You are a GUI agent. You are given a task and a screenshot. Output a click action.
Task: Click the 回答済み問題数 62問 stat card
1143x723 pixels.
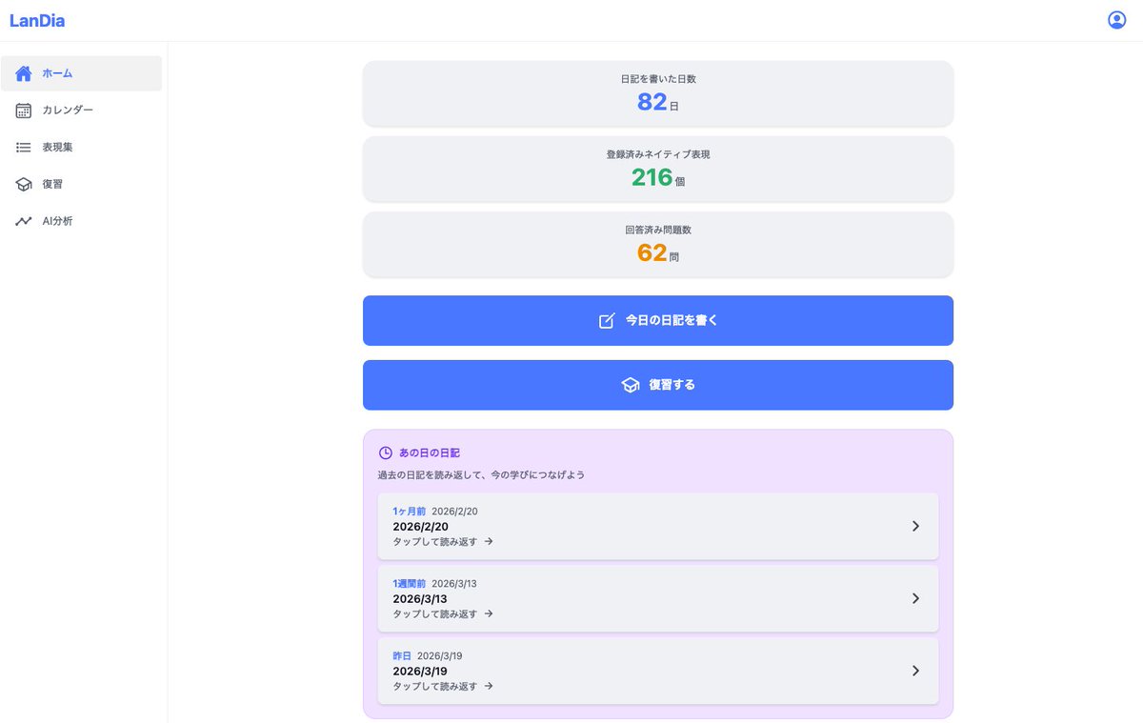[x=657, y=244]
